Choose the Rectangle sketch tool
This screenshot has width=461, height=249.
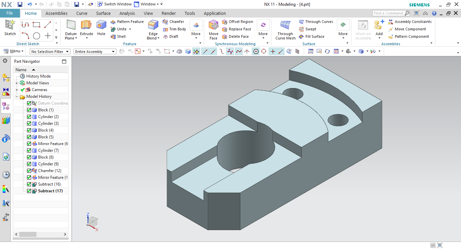pyautogui.click(x=36, y=25)
